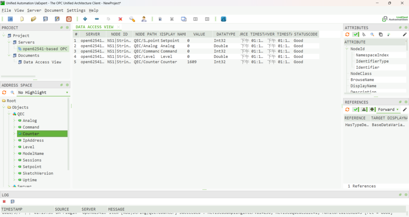Close the Data Access View tab
The width and height of the screenshot is (409, 217).
[x=118, y=27]
